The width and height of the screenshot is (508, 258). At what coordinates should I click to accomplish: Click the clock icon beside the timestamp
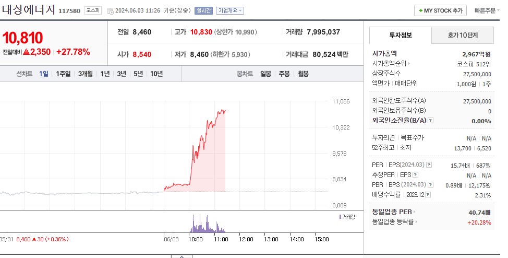(x=110, y=11)
